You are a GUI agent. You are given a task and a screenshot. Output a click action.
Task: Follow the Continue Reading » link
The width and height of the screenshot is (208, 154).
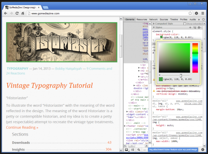pyautogui.click(x=22, y=128)
